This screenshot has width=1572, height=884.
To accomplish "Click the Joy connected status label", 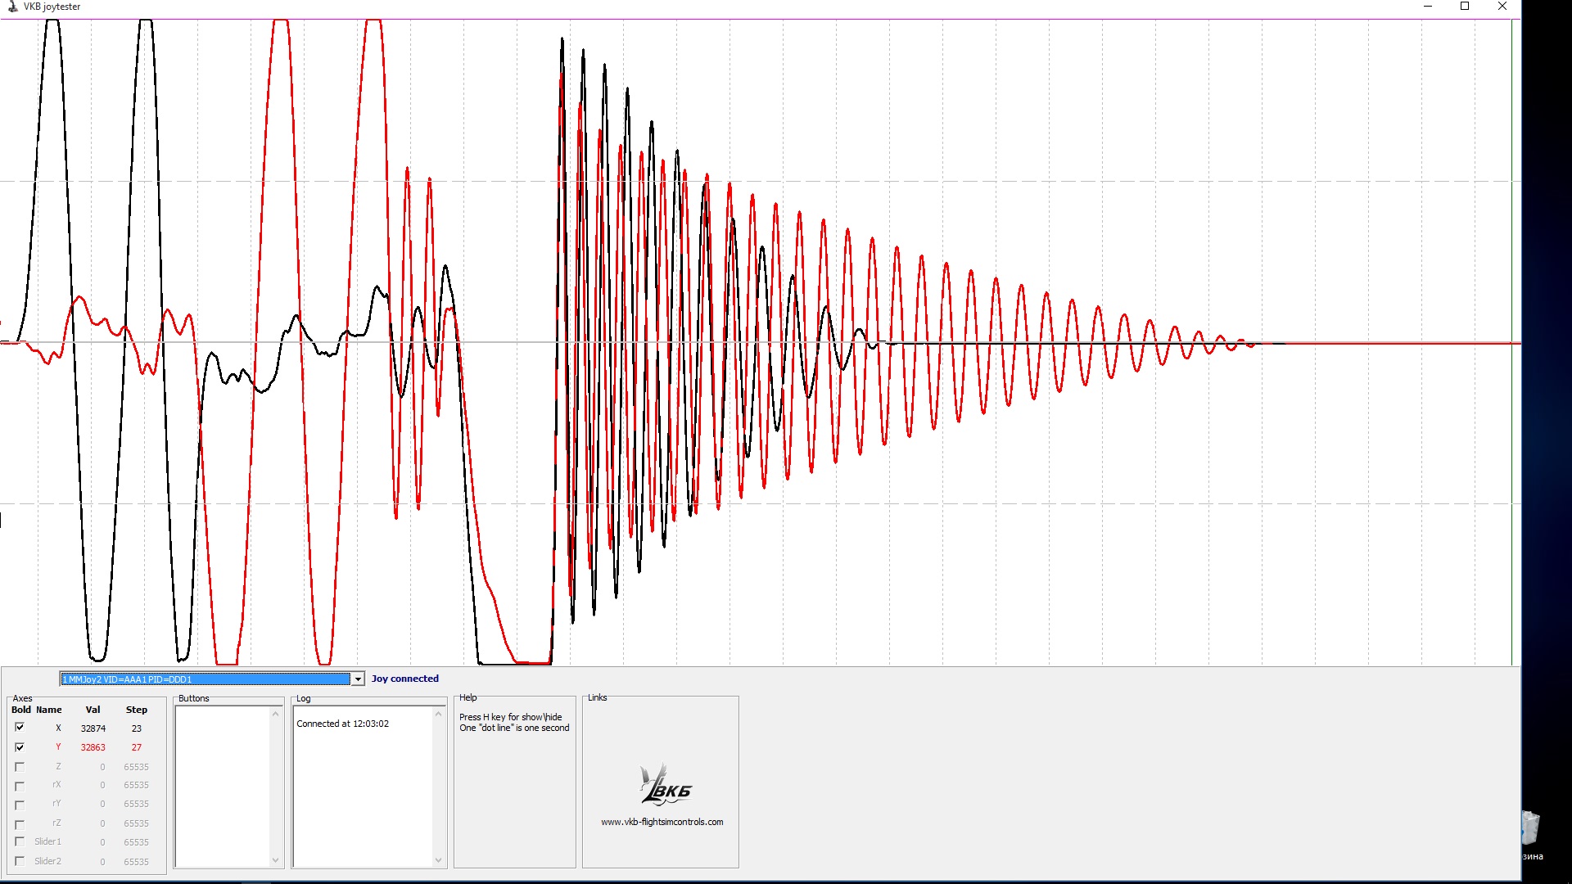I will (x=404, y=679).
